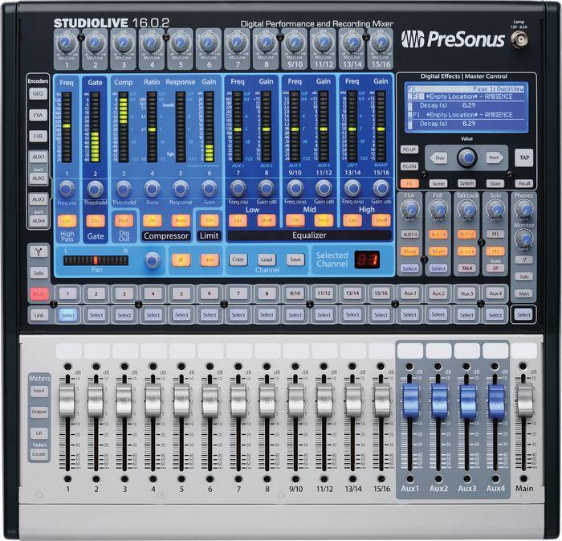Click the Gate Threshold knob
This screenshot has width=562, height=541.
(x=96, y=189)
